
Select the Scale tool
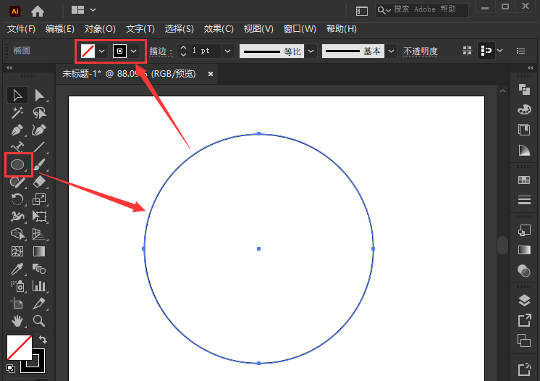click(x=39, y=199)
